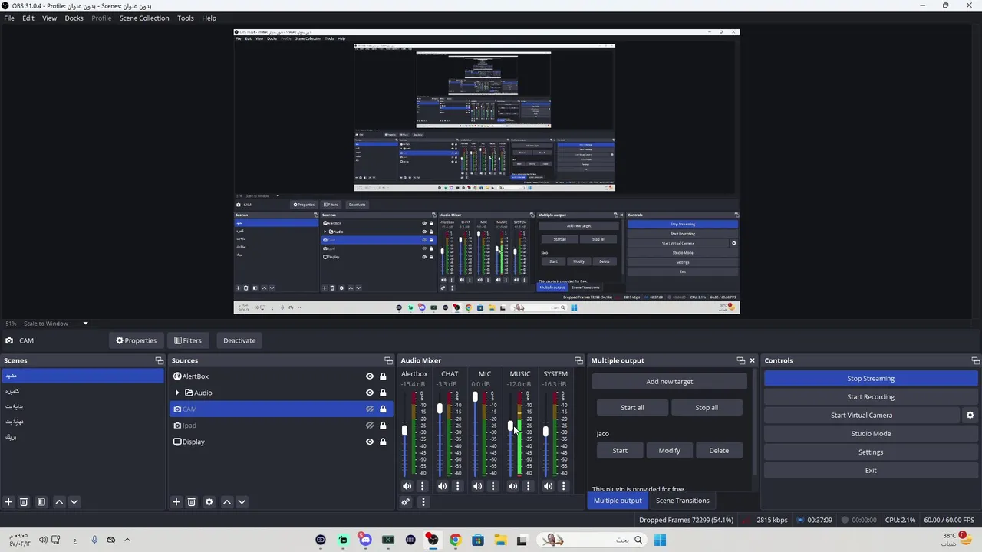This screenshot has height=552, width=982.
Task: Open the File menu
Action: click(x=9, y=18)
